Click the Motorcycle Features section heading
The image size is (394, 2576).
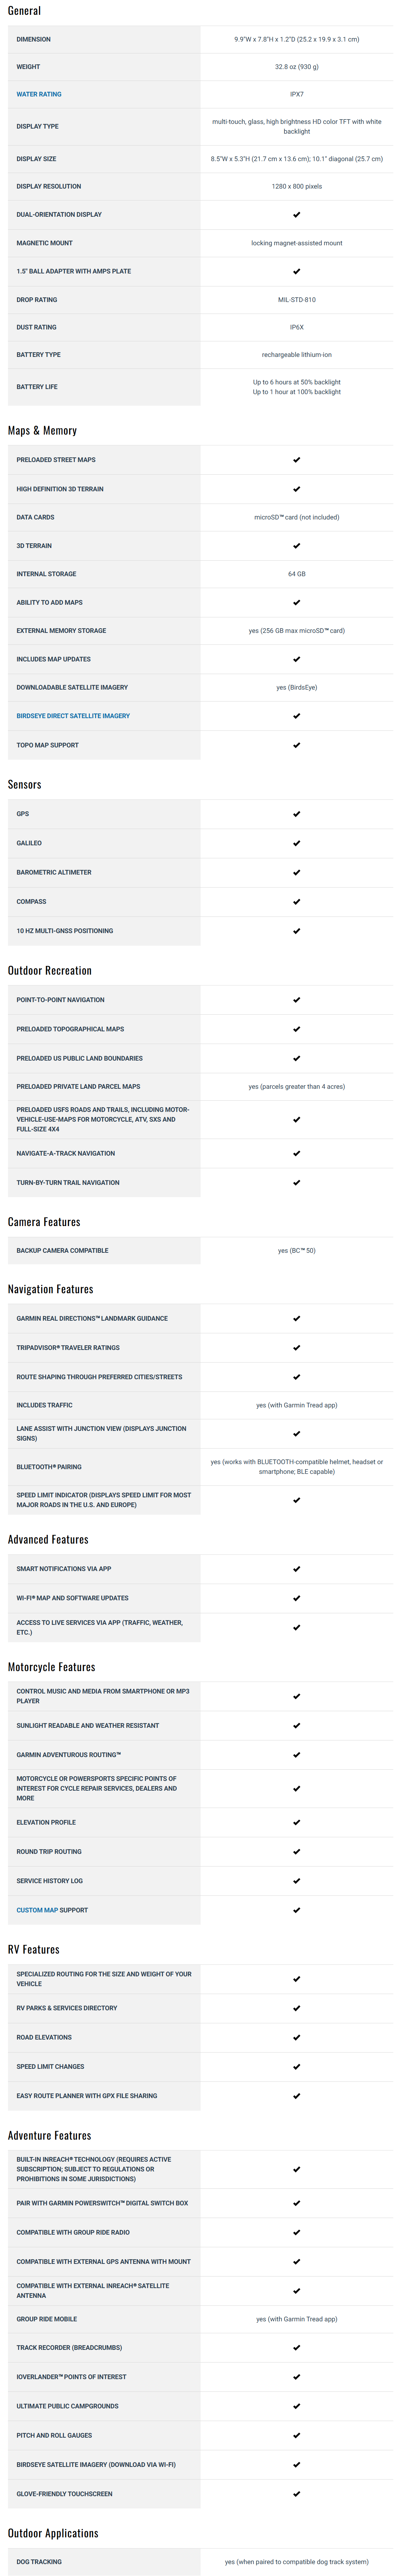[52, 1667]
